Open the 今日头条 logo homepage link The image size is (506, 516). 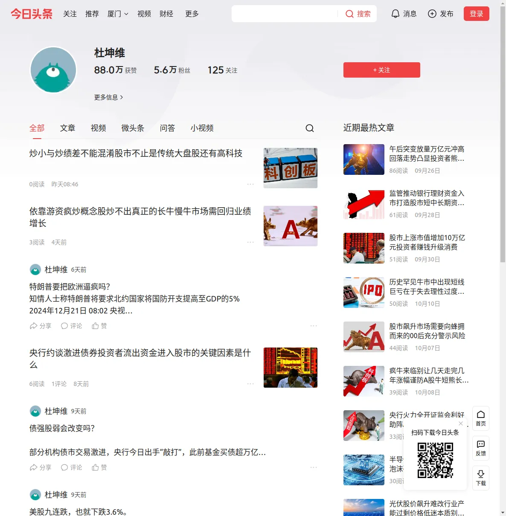[x=32, y=14]
